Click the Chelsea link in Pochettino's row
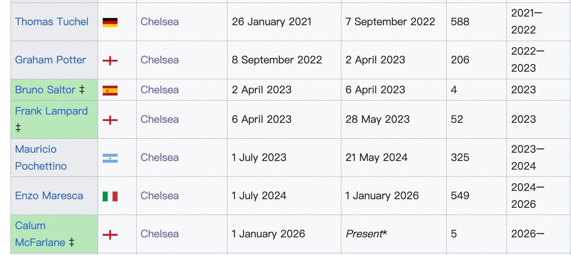The height and width of the screenshot is (255, 571). pos(159,157)
